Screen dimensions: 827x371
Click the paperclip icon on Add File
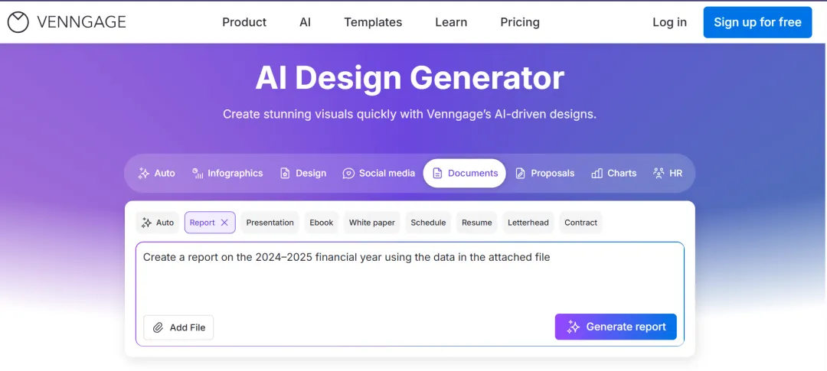pos(158,328)
